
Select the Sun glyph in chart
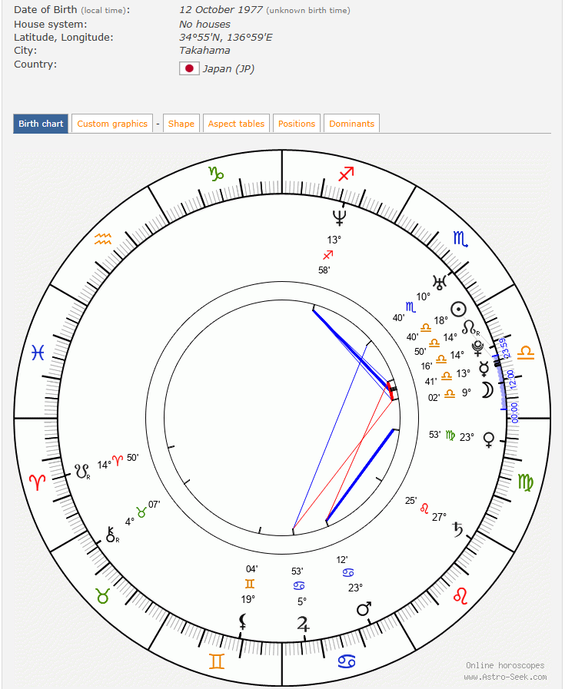(x=458, y=310)
